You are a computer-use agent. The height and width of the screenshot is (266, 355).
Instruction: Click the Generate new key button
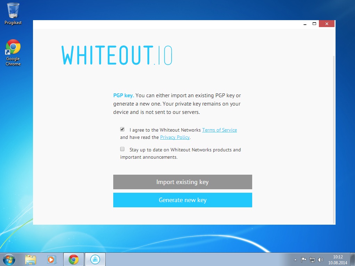pos(182,200)
